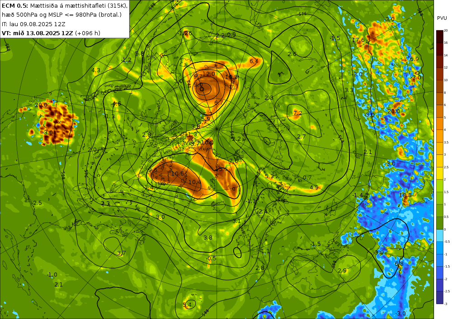Click the title line "ECM 0.5: Mættisiða á mættishitafleti (315K),"
Viewport: 452px width, 319px height.
(x=65, y=5)
